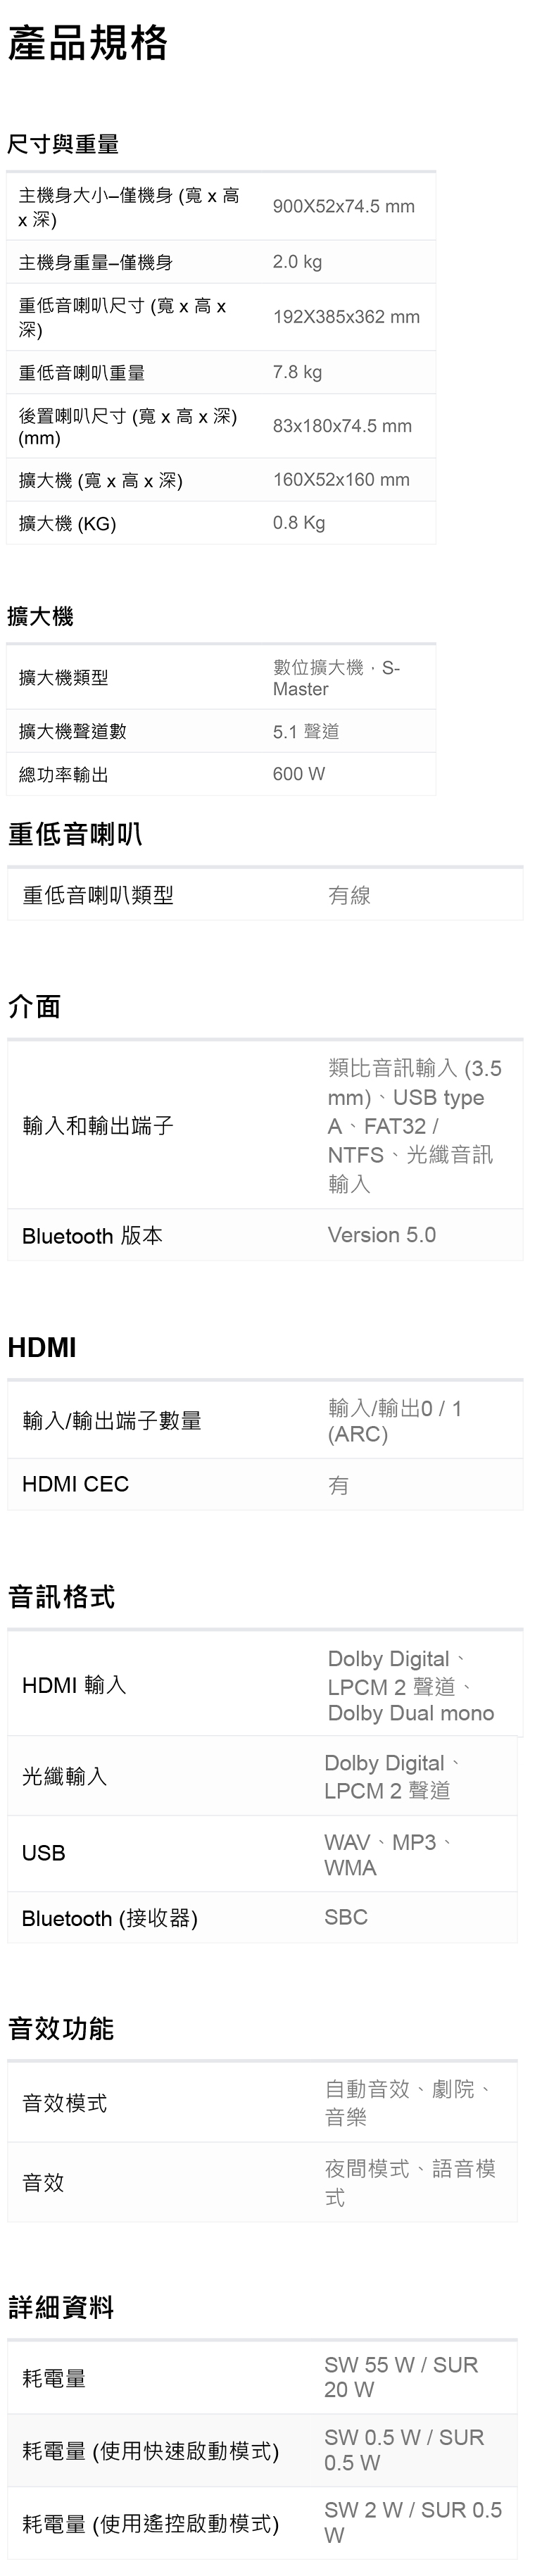Click the 產品規格 page title
This screenshot has width=542, height=2576.
coord(88,43)
